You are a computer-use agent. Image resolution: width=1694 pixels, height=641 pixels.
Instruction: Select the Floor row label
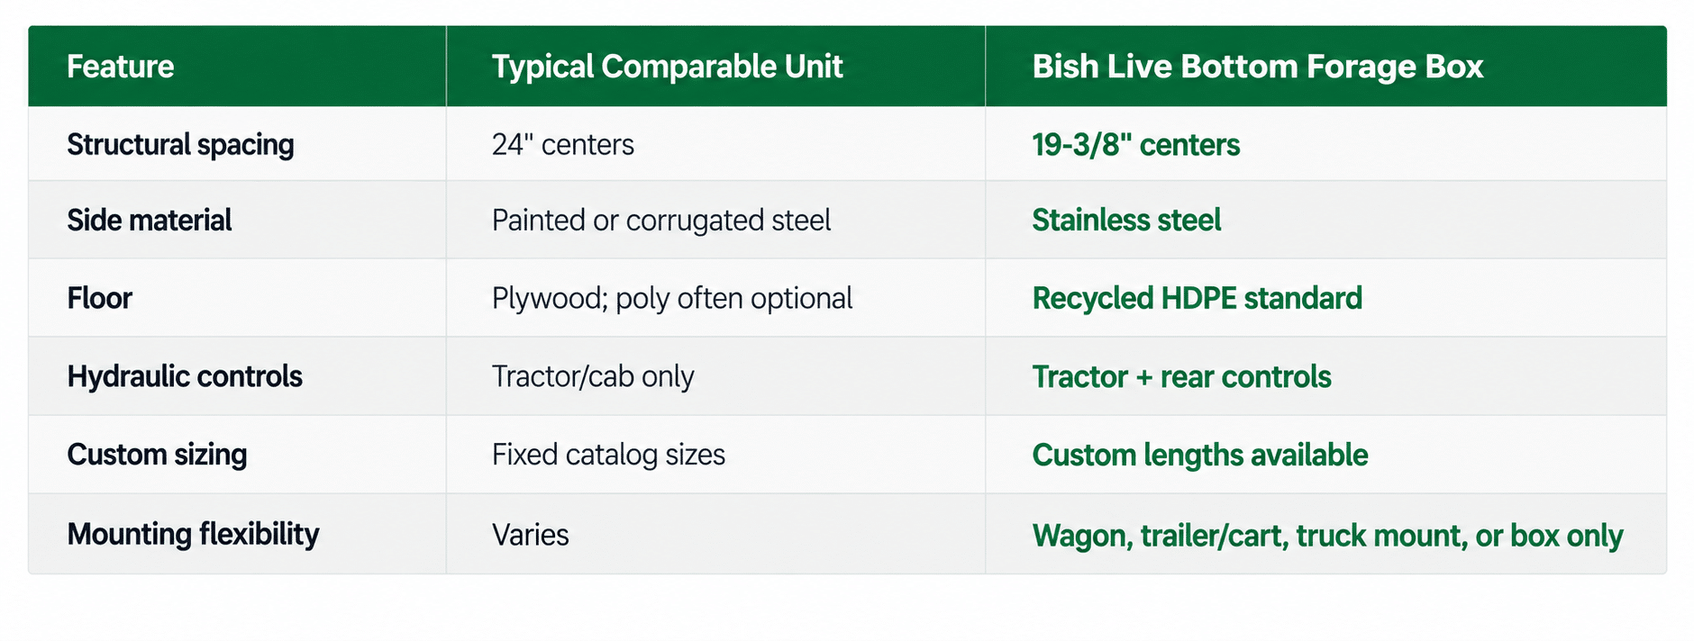[99, 298]
